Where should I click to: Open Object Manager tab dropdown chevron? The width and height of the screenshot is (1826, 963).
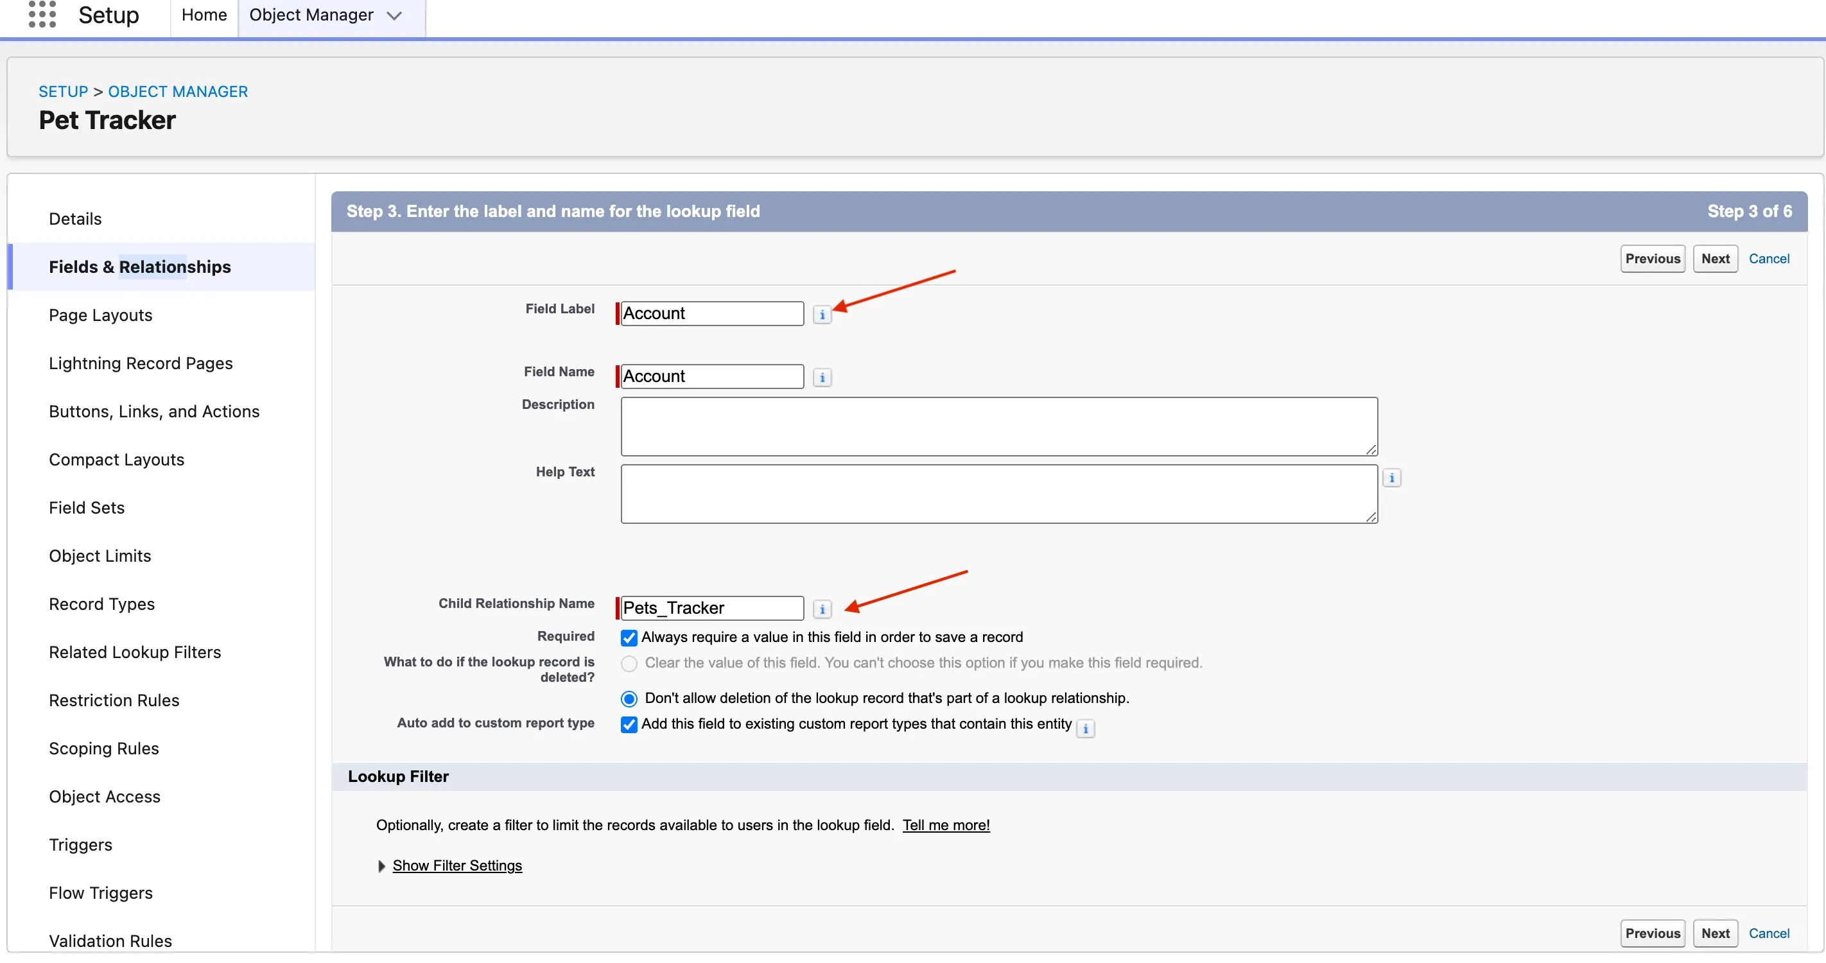click(x=394, y=15)
